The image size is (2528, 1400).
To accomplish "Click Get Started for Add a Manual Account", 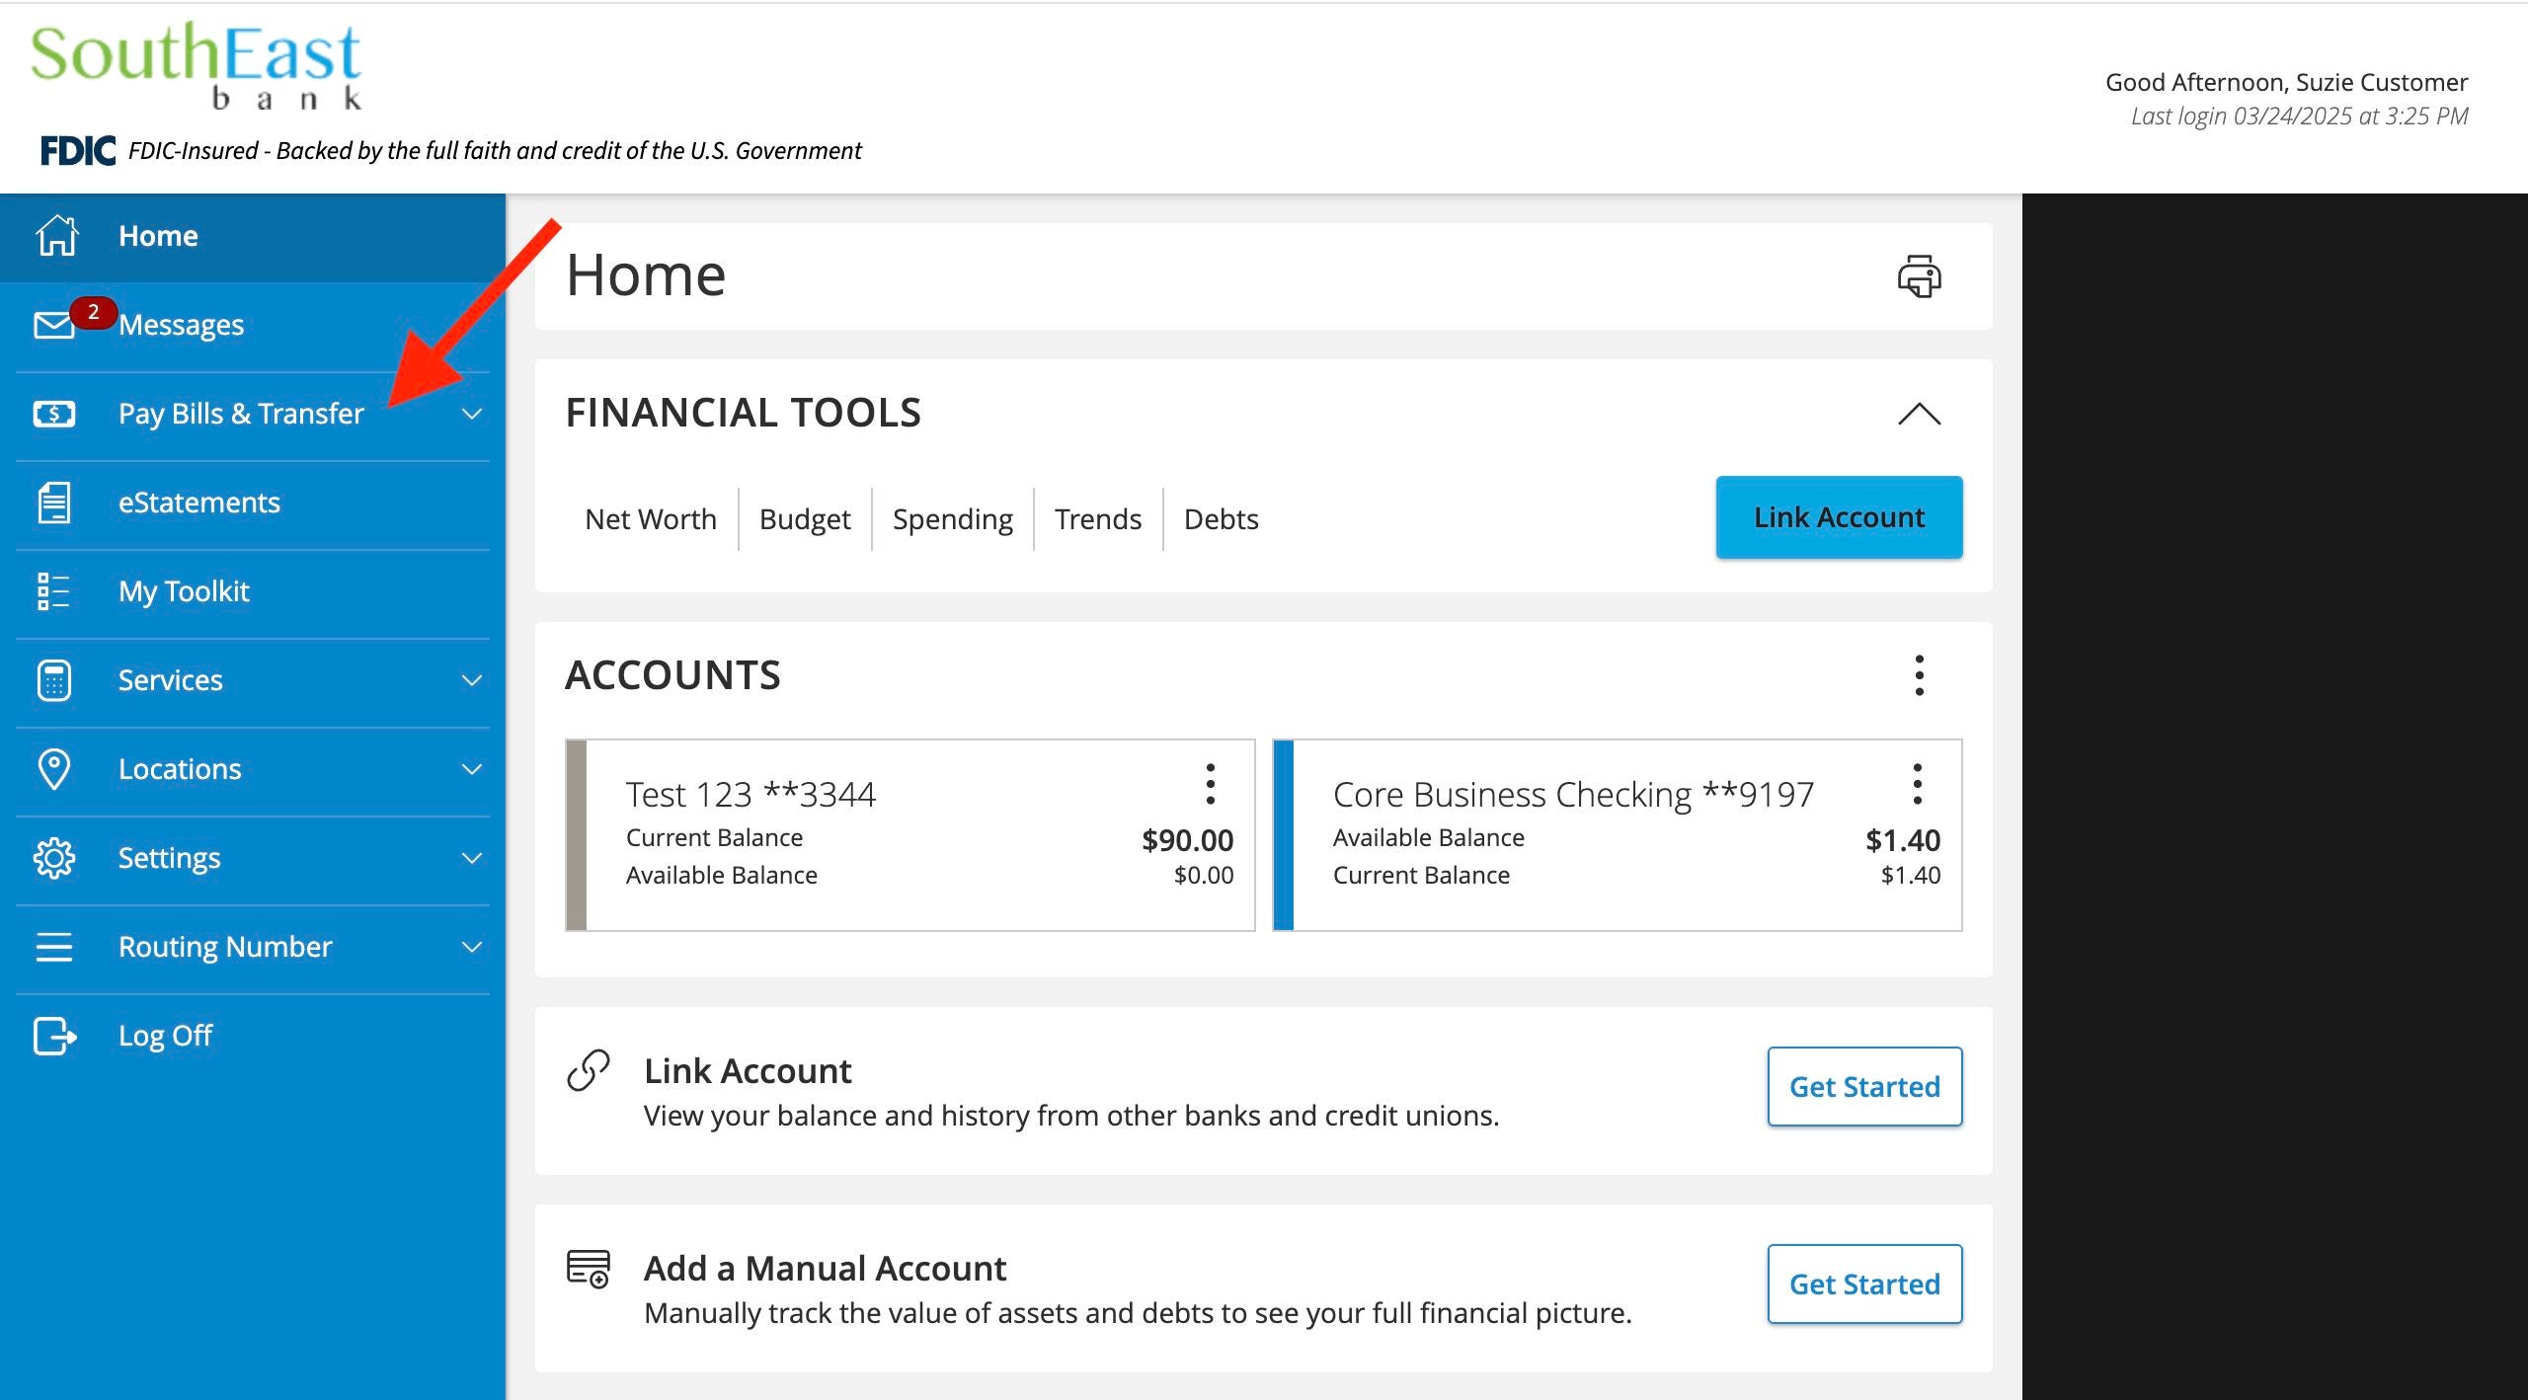I will (x=1862, y=1283).
